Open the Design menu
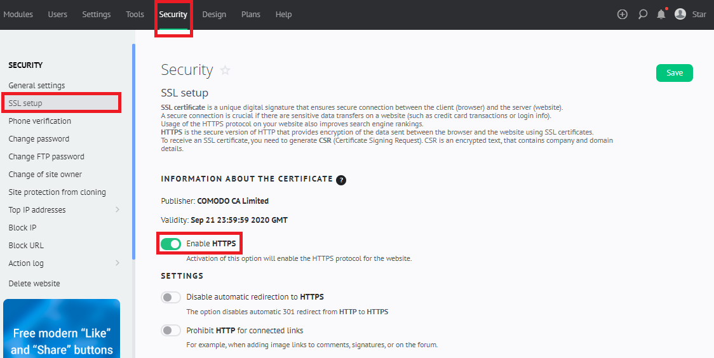Screen dimensions: 714x358 click(214, 15)
